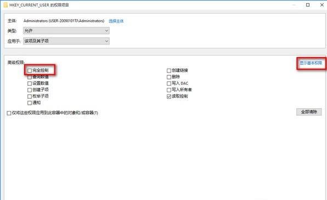Screen dimensions: 327x200
Task: Click the 显示基本权限 link
Action: (x=311, y=63)
